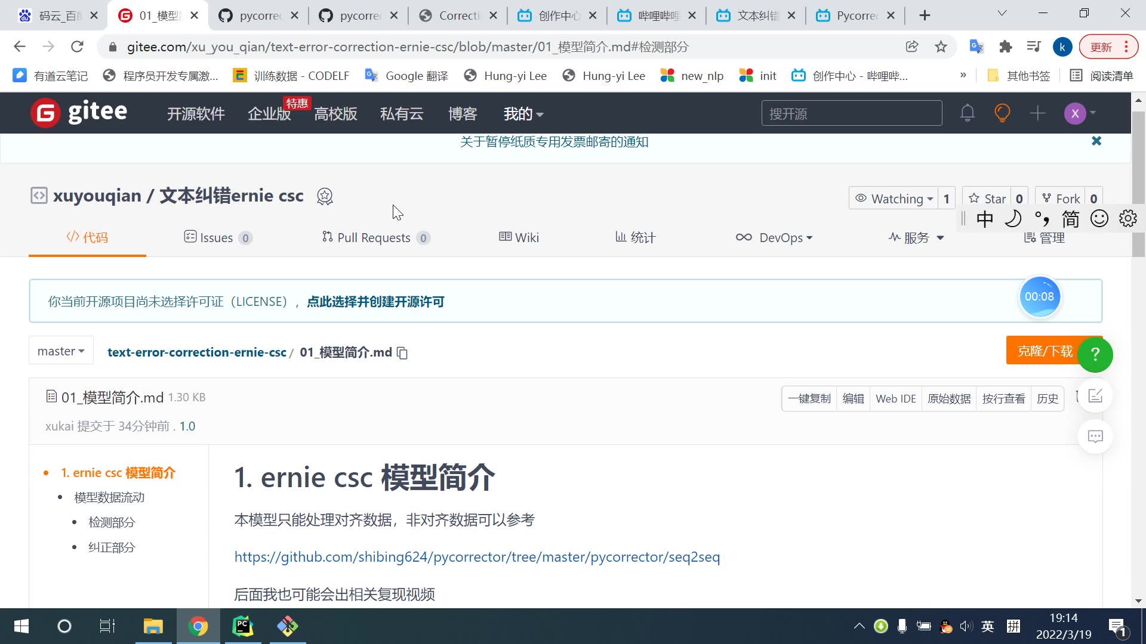The image size is (1146, 644).
Task: Open the pycorrector seq2seq GitHub link
Action: (x=477, y=557)
